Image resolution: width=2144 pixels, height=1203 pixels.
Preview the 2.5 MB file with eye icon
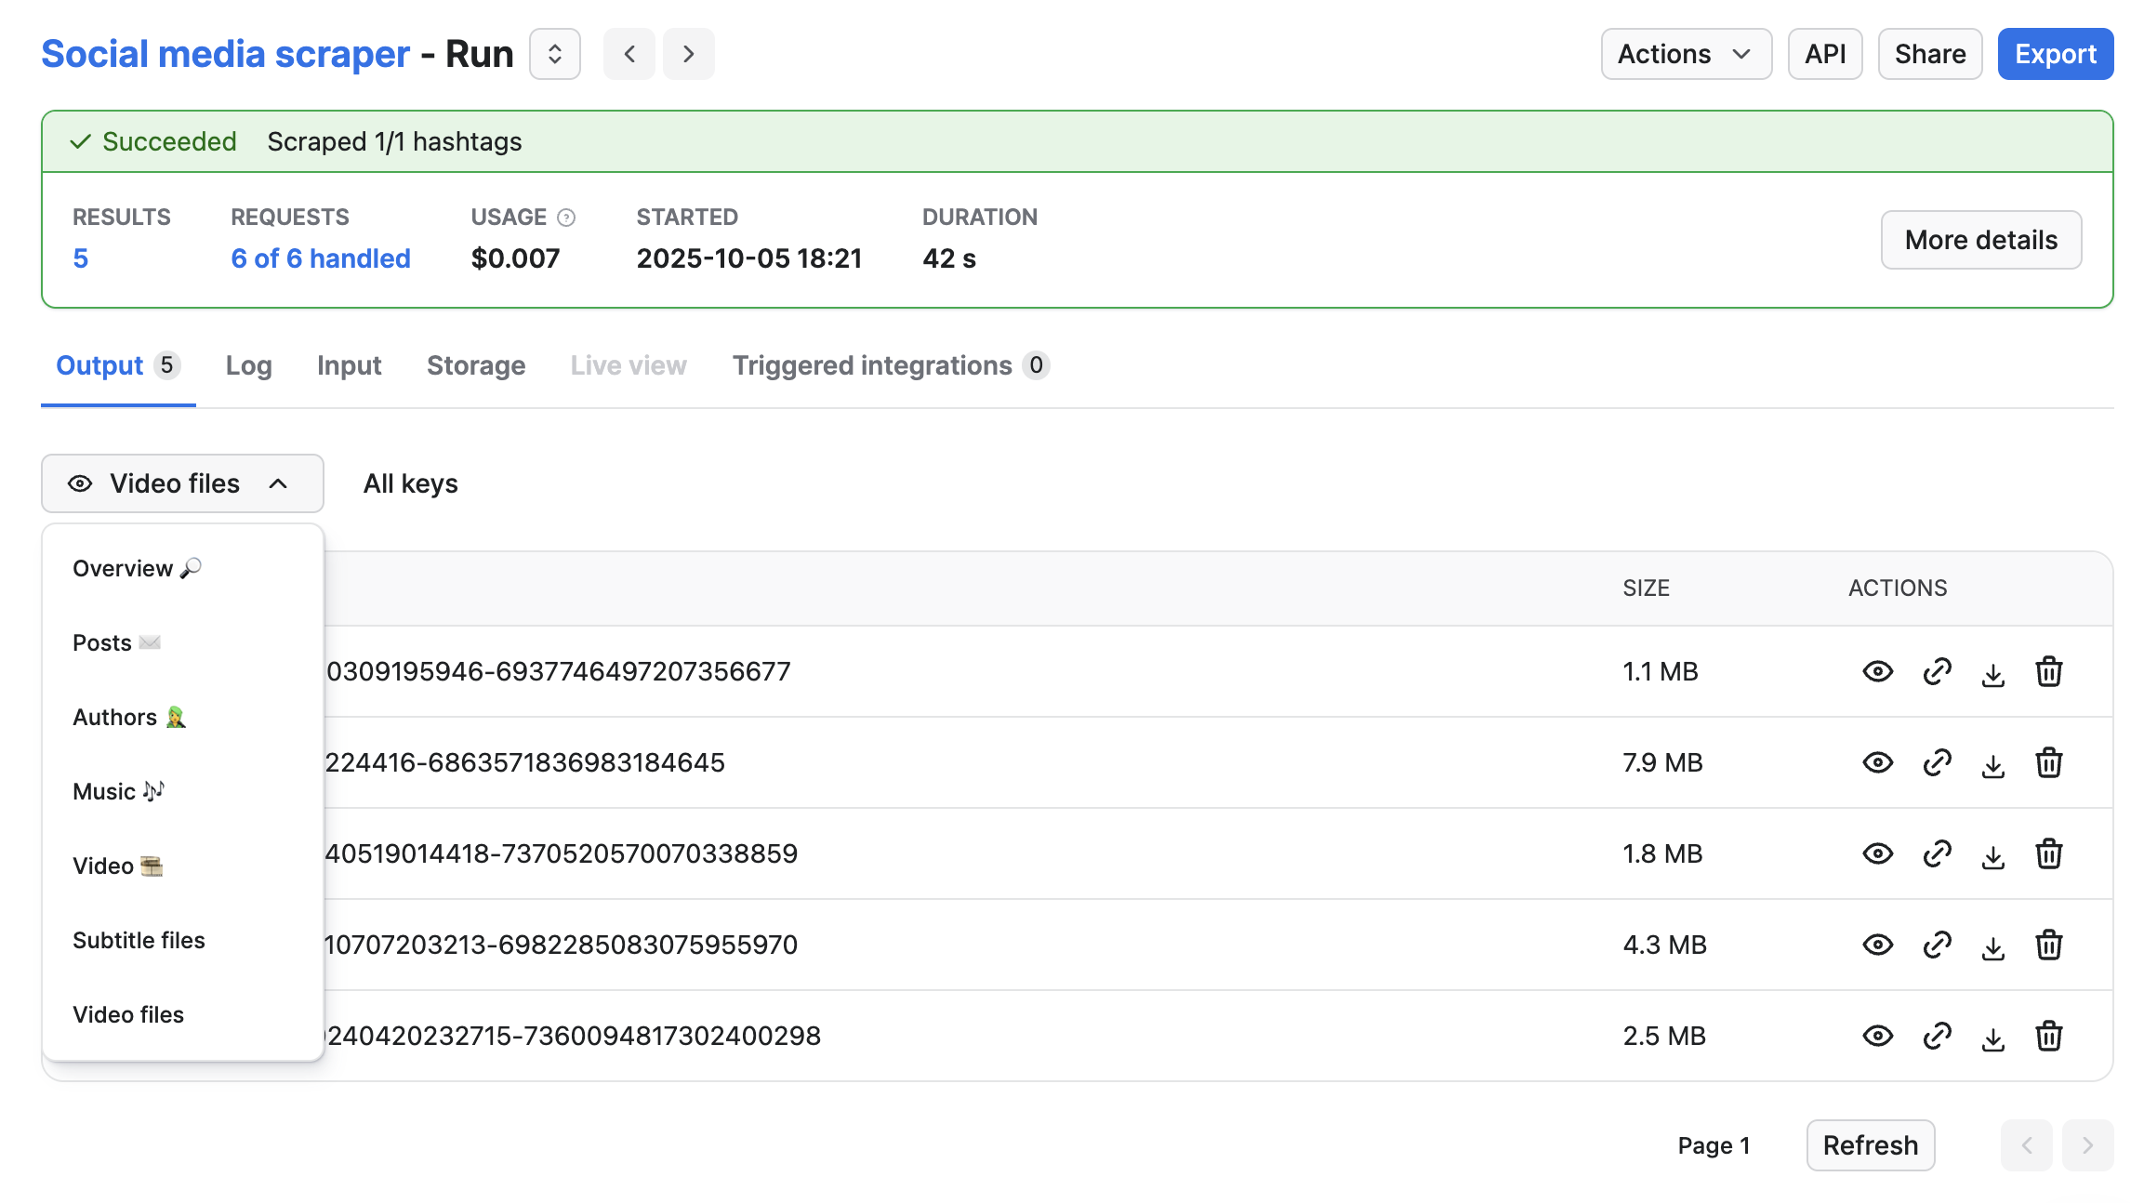[1878, 1036]
